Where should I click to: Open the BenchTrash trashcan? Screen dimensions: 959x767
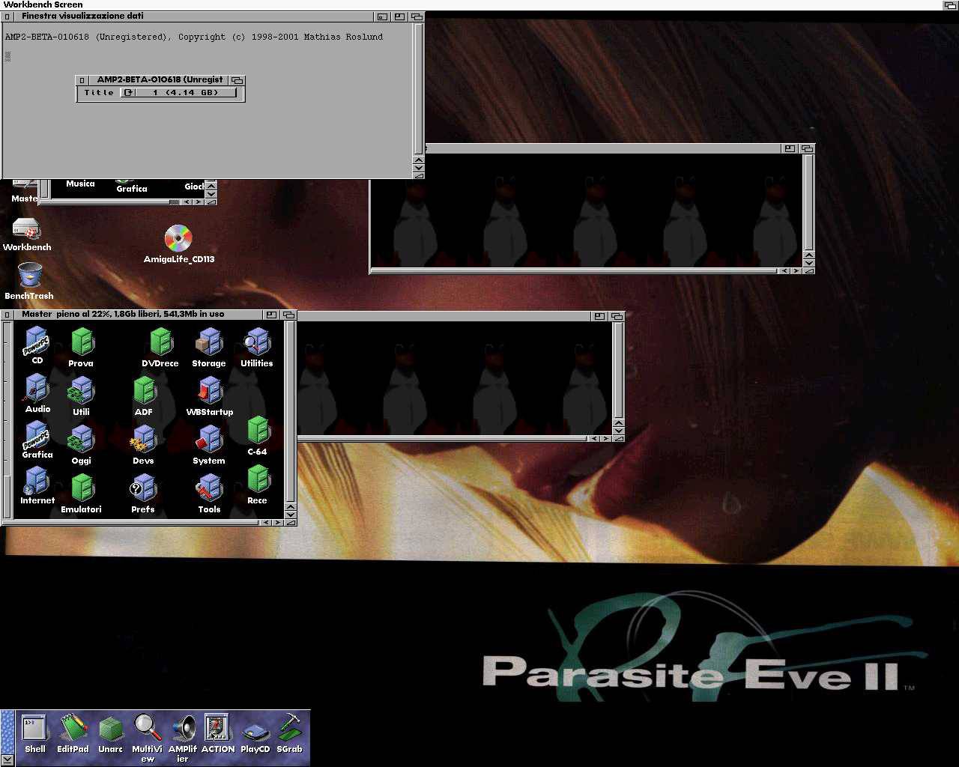(29, 276)
